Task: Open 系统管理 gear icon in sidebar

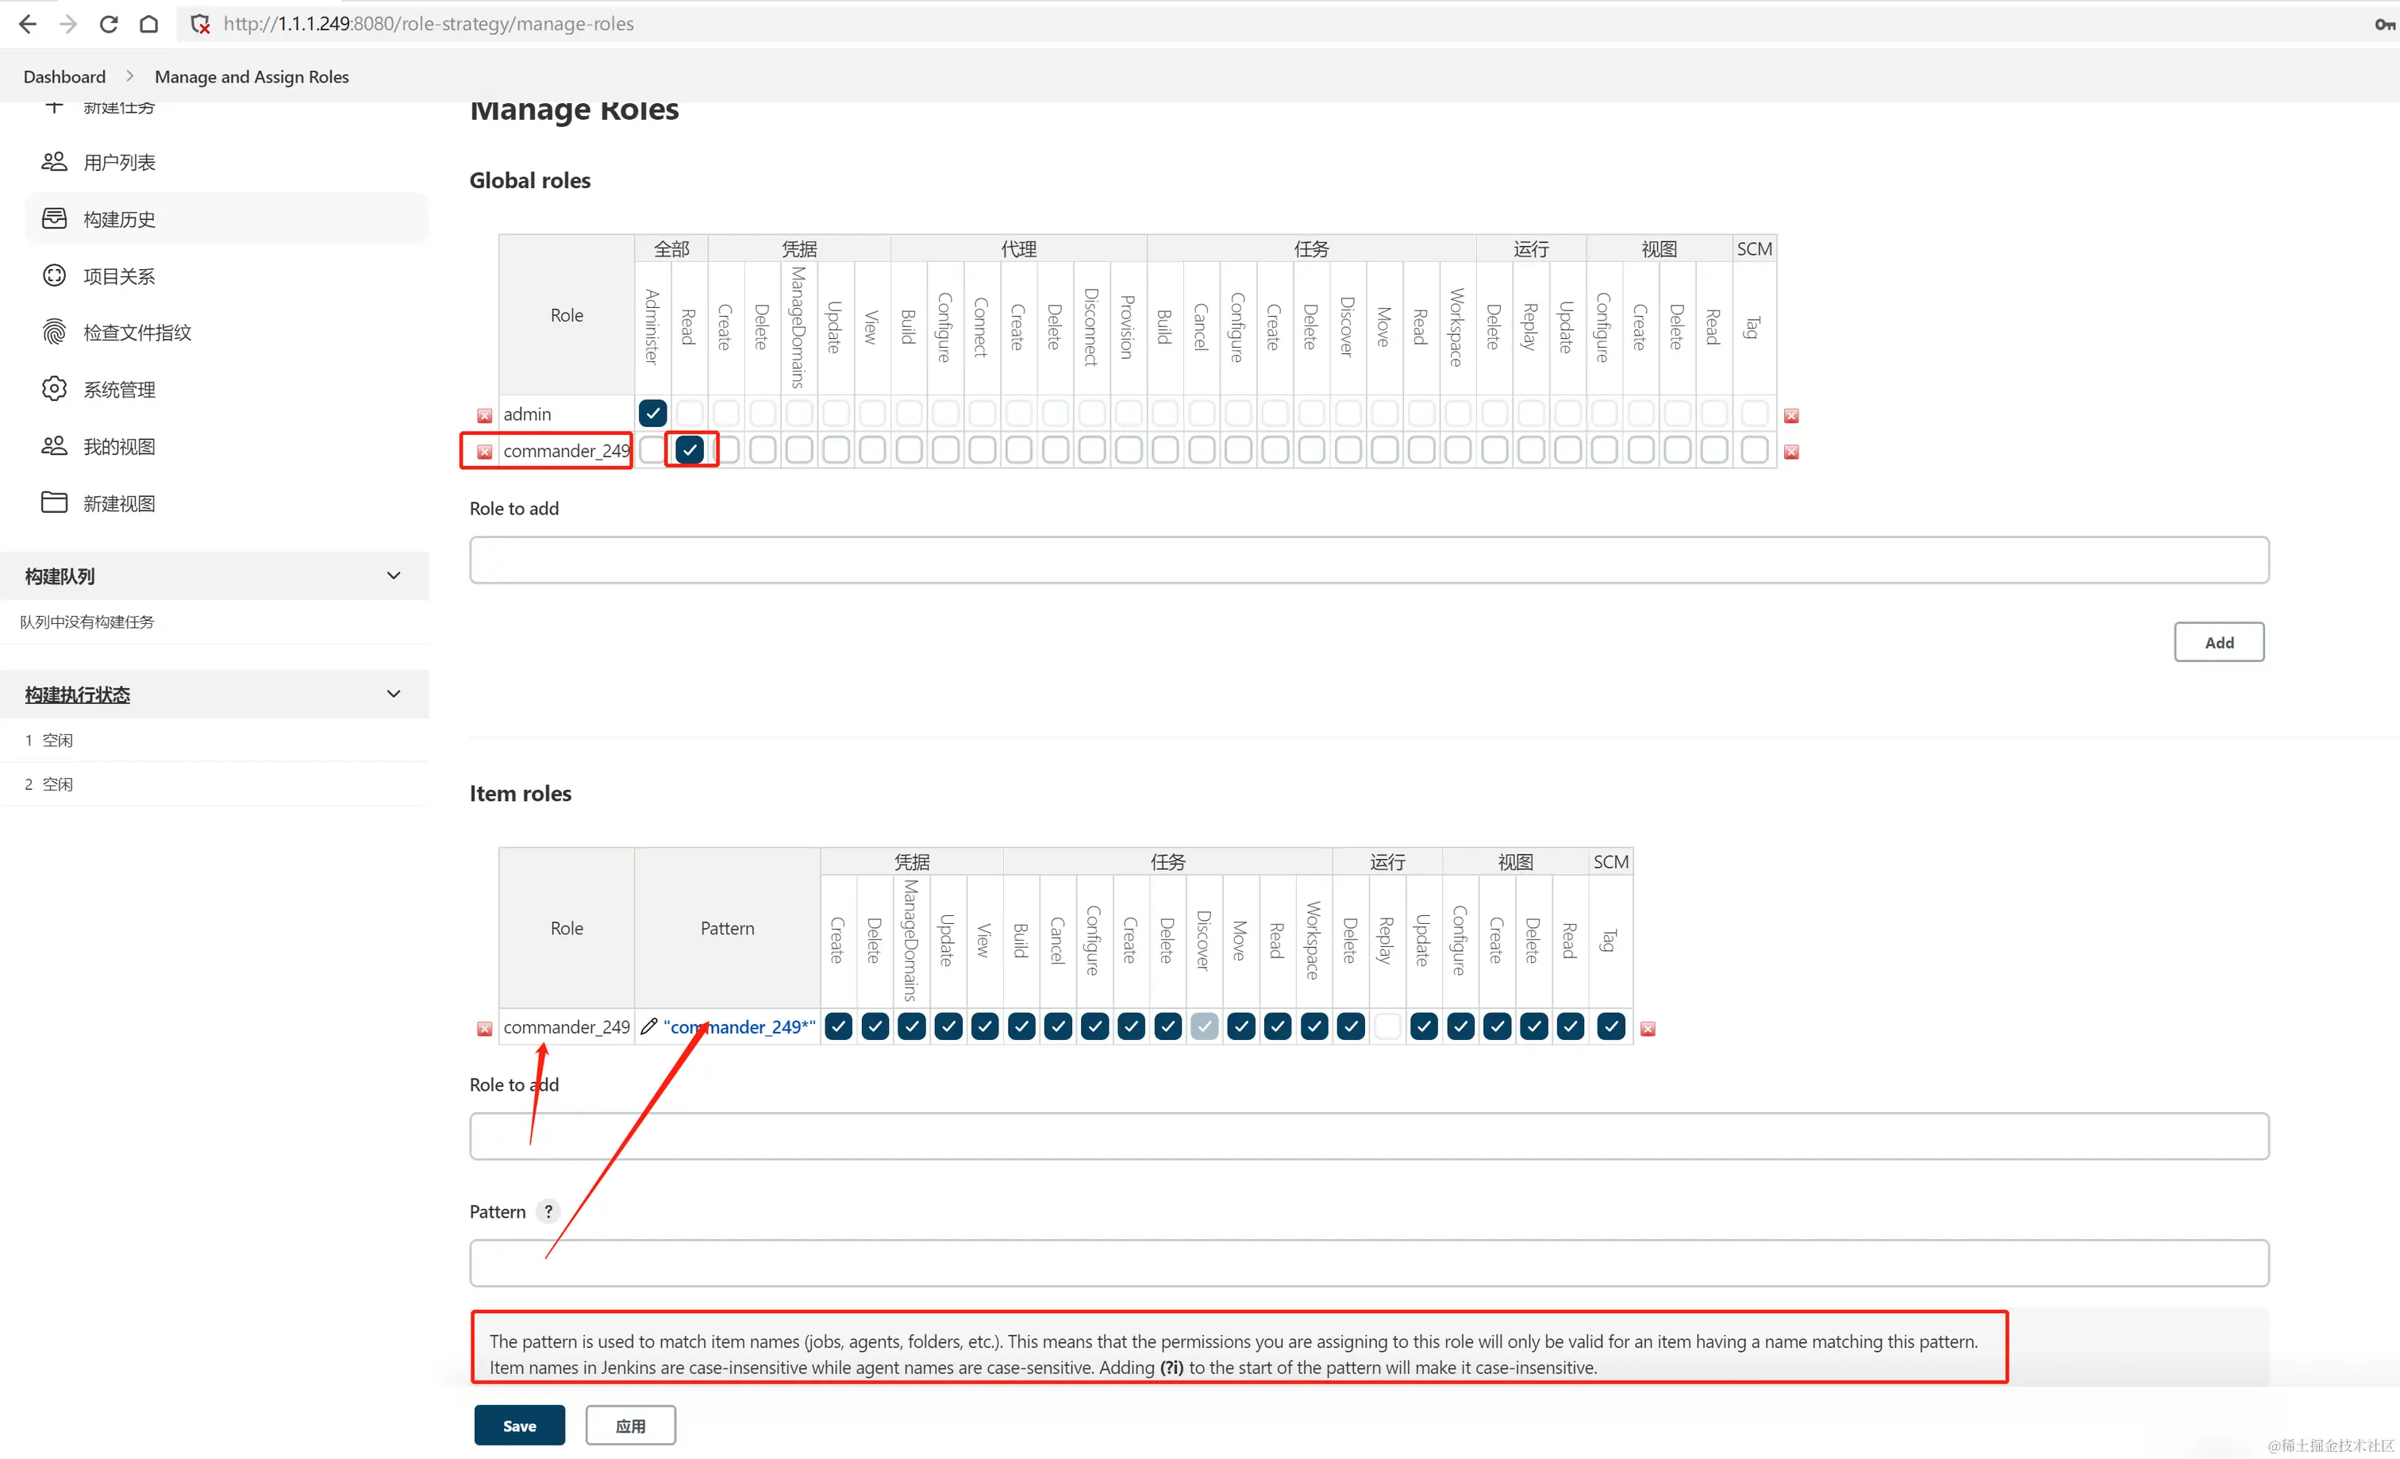Action: tap(55, 389)
